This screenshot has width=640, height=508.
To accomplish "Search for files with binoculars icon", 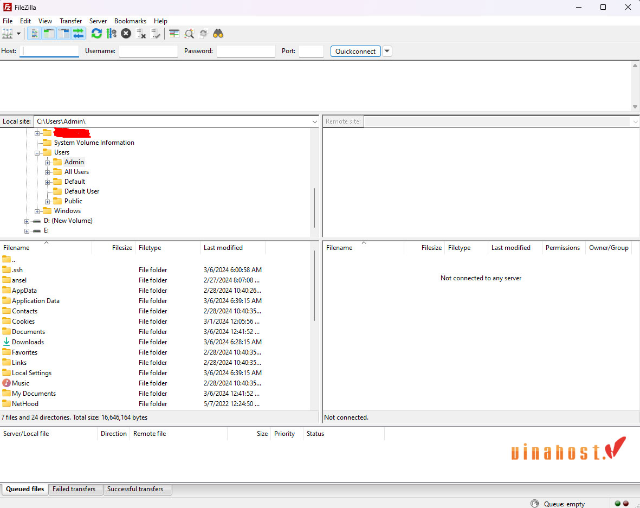I will click(x=218, y=34).
